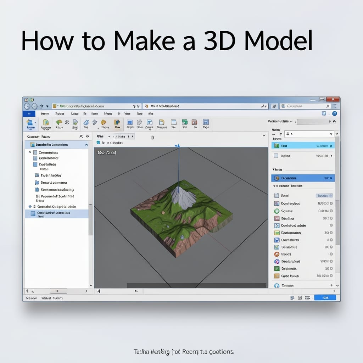Click the terrain model in the viewport

tap(182, 219)
